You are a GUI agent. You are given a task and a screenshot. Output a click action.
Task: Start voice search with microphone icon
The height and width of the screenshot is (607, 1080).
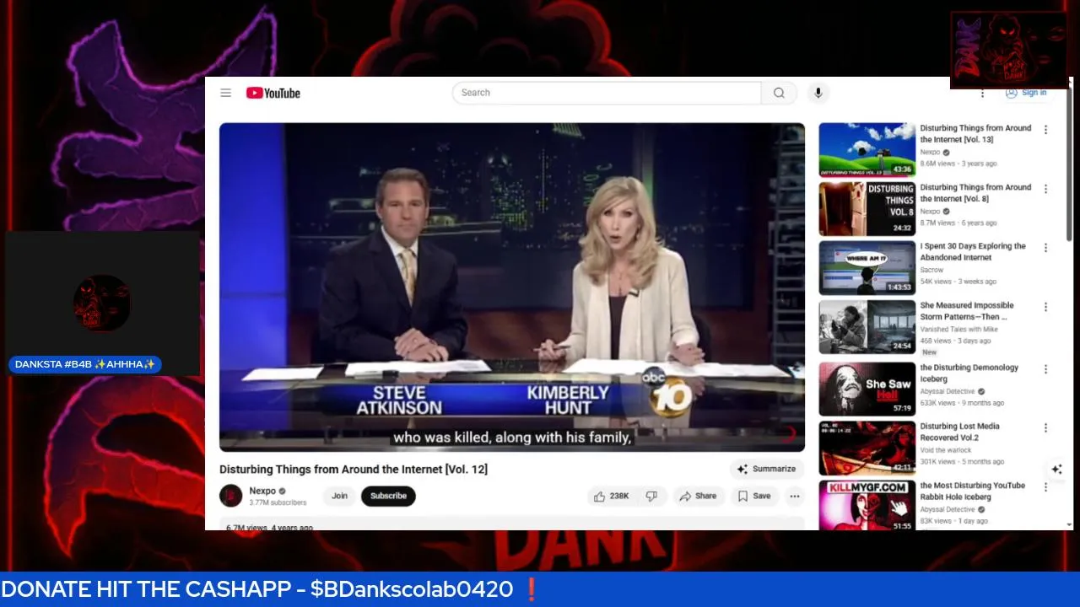click(x=817, y=93)
